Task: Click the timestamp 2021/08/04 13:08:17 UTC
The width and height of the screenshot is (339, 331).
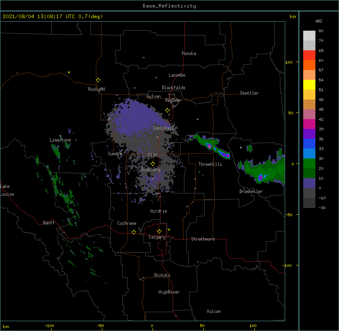Action: (x=39, y=17)
